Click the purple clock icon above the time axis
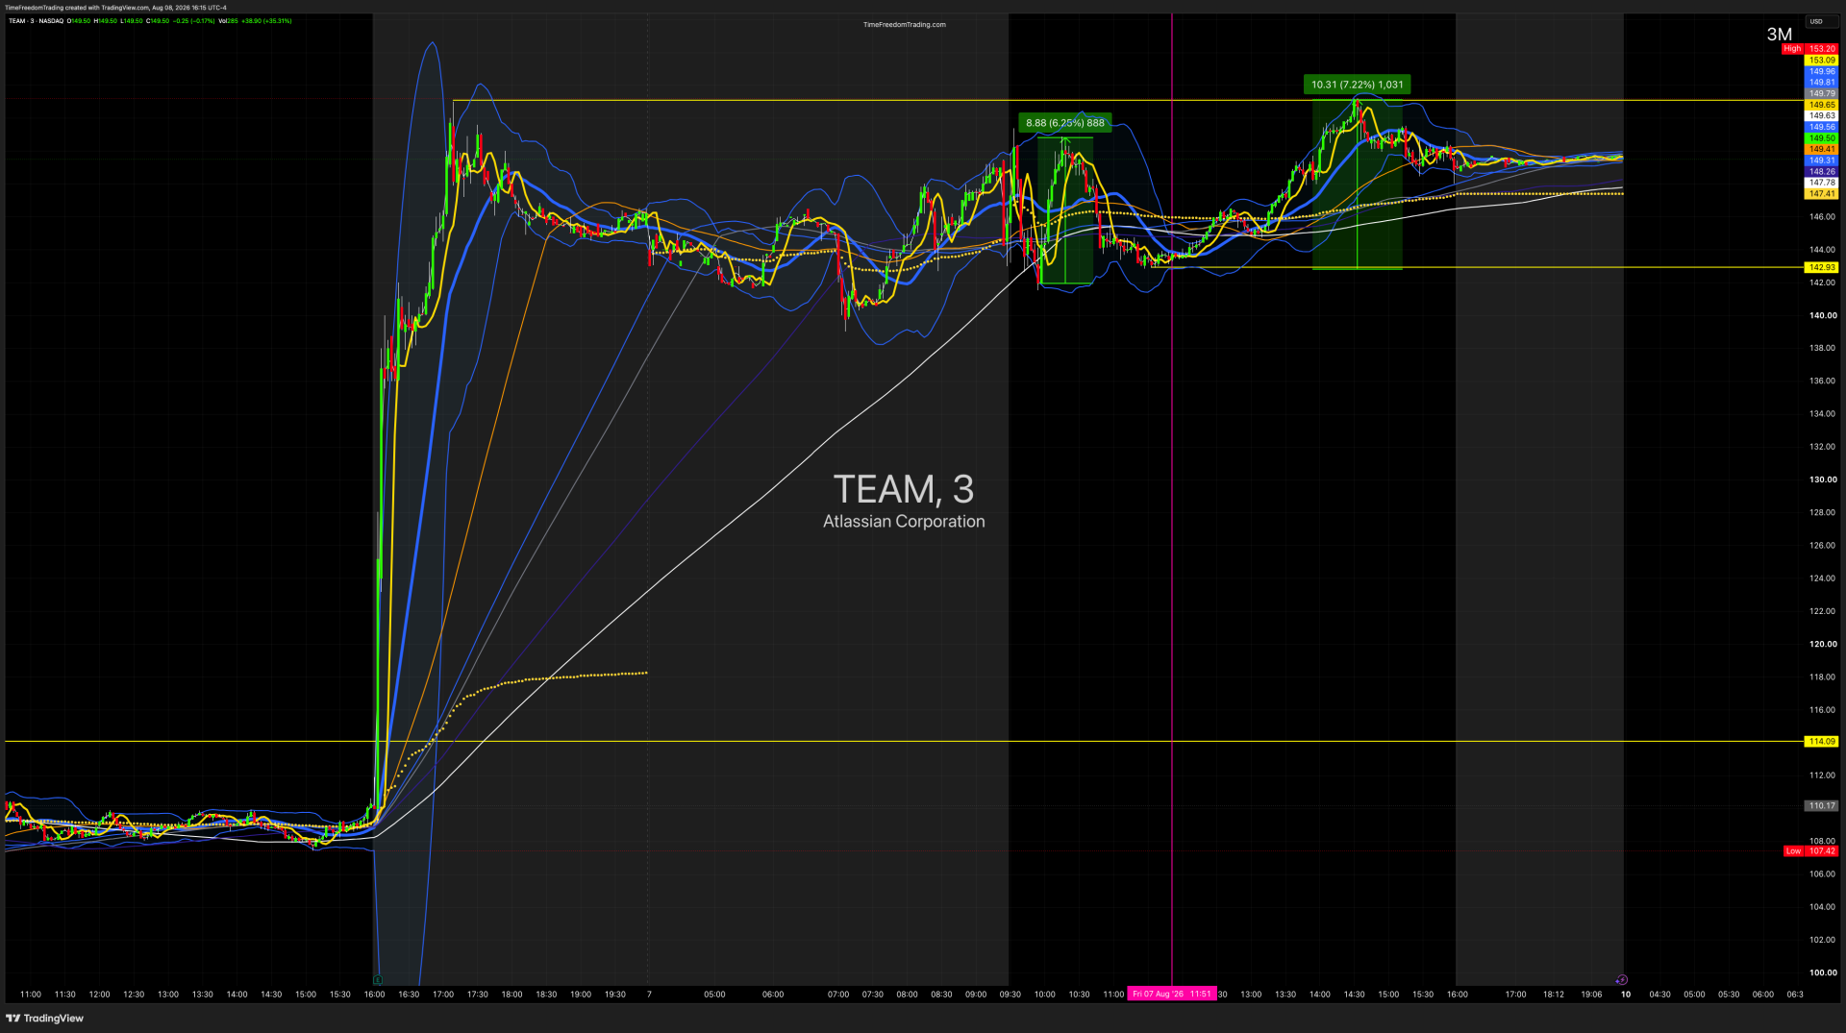 pyautogui.click(x=1622, y=980)
